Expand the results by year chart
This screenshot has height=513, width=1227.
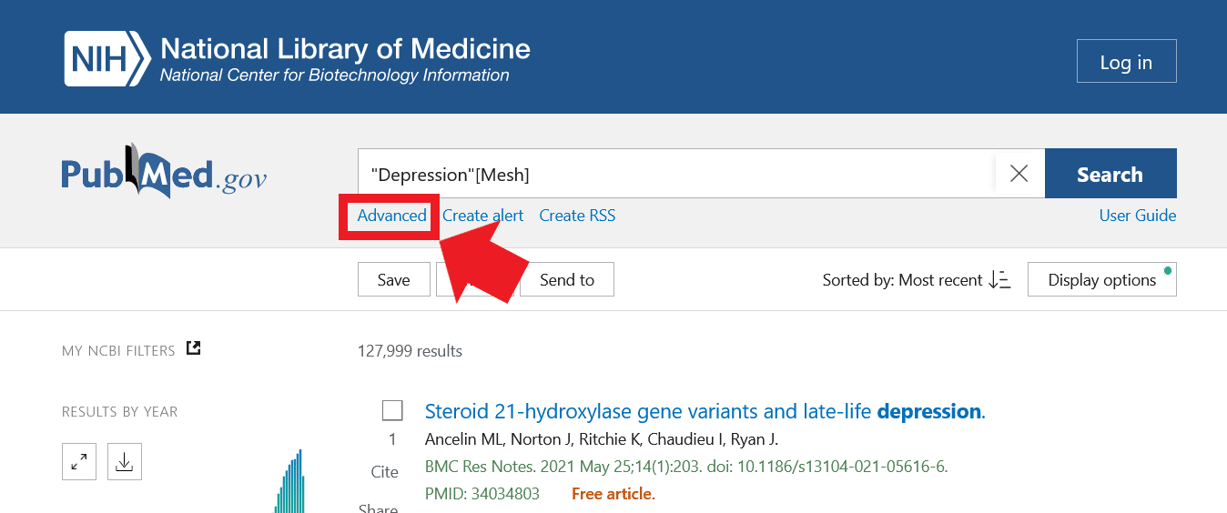point(79,463)
